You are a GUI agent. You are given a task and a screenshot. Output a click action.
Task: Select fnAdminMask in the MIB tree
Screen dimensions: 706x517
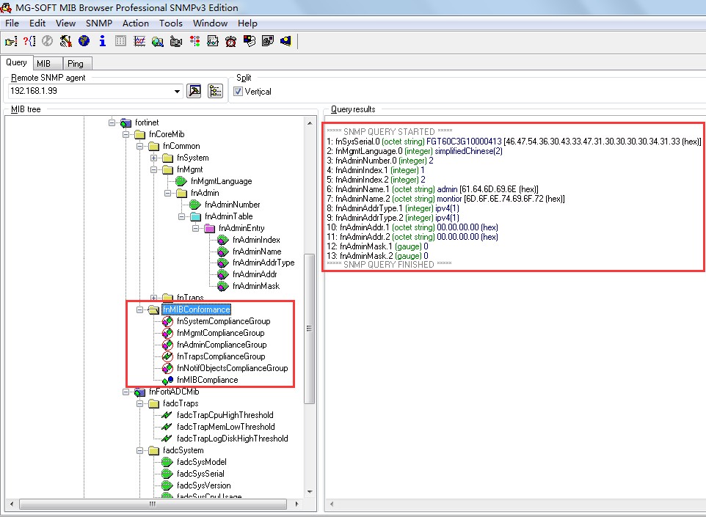pos(255,286)
